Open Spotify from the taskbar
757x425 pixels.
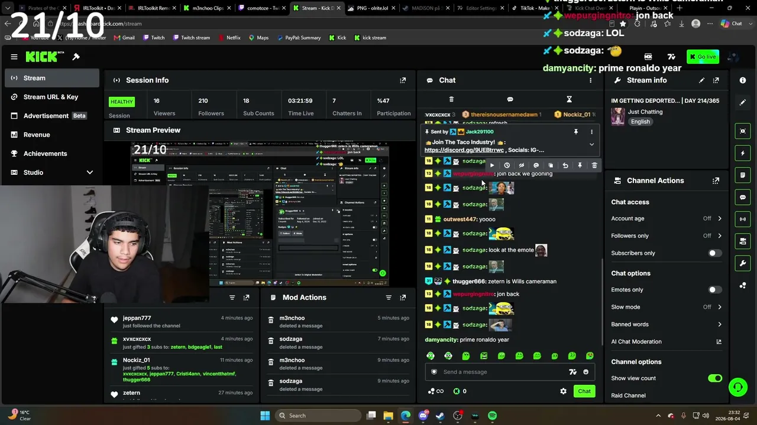pos(493,416)
